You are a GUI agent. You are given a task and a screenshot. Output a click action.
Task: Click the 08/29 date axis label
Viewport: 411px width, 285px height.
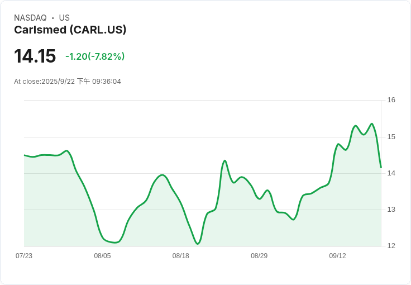(x=259, y=256)
